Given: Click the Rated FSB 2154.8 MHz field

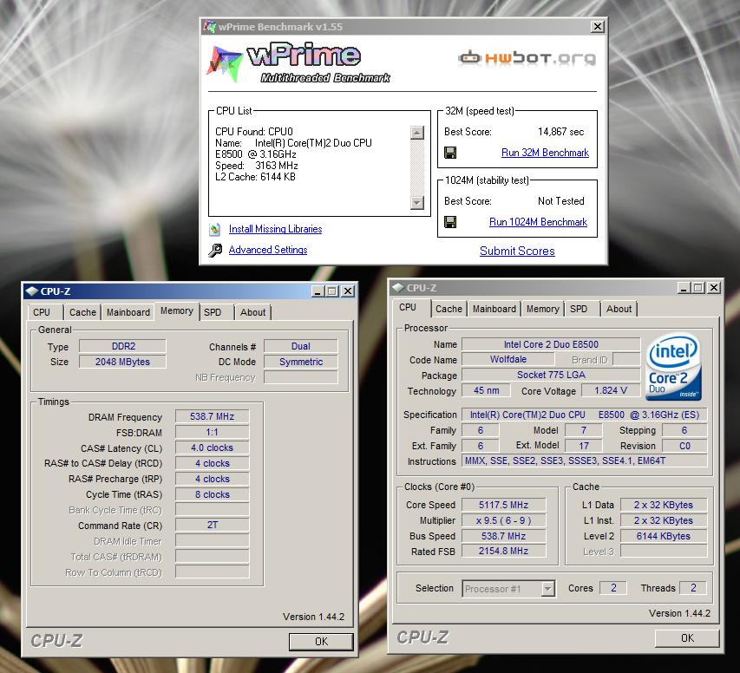Looking at the screenshot, I should 503,552.
